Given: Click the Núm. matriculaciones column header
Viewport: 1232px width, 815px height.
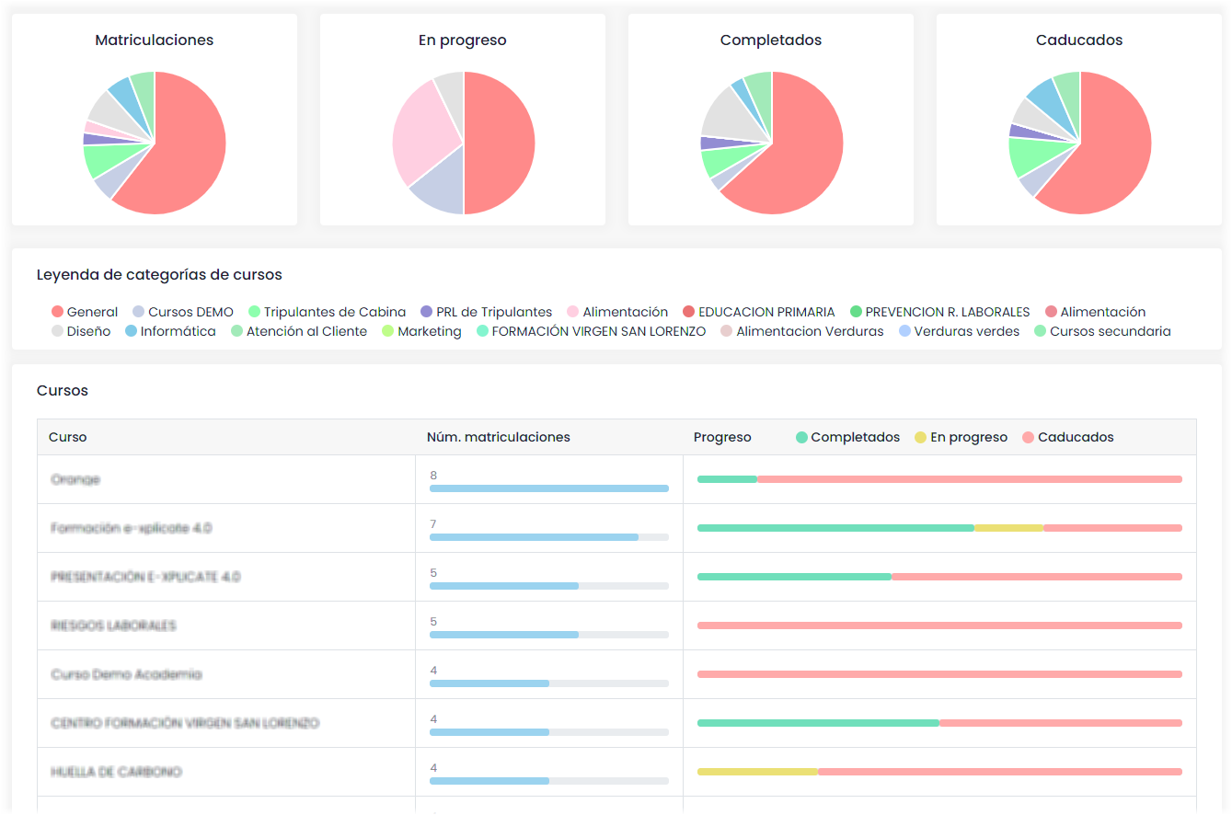Looking at the screenshot, I should (498, 437).
